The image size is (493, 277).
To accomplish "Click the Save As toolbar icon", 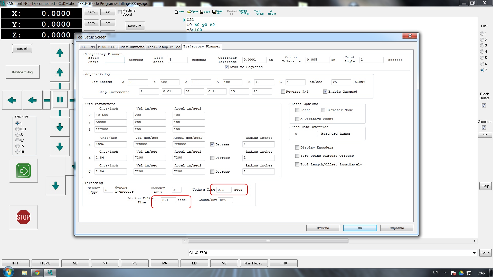I will coord(217,12).
